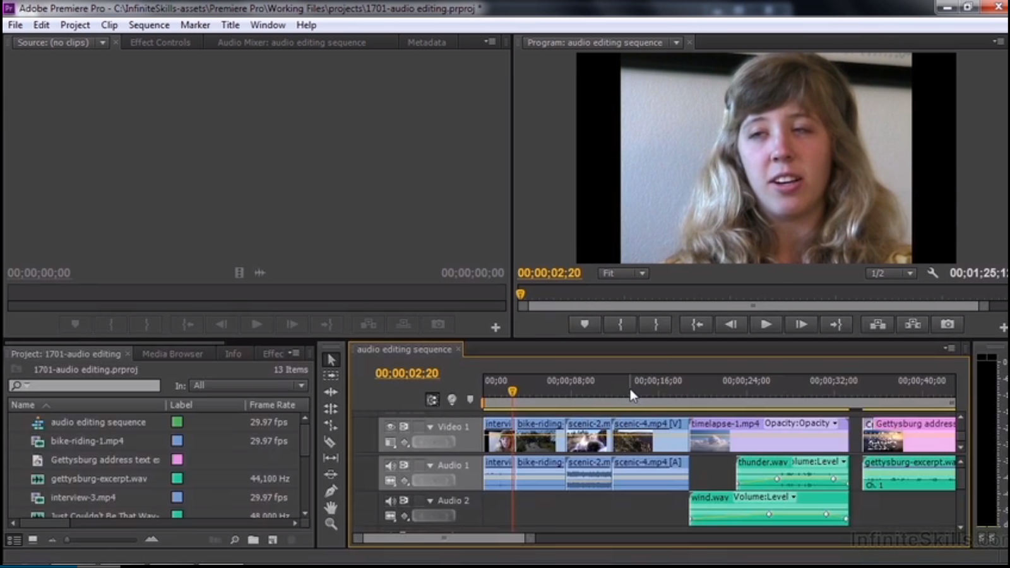1010x568 pixels.
Task: Toggle sync lock on Audio 2 track
Action: point(404,500)
